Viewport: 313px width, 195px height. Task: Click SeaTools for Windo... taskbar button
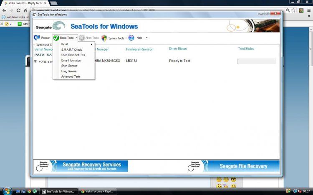58,191
